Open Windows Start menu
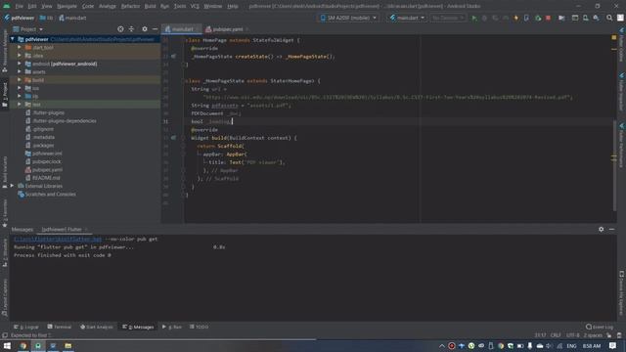626x352 pixels. point(7,346)
